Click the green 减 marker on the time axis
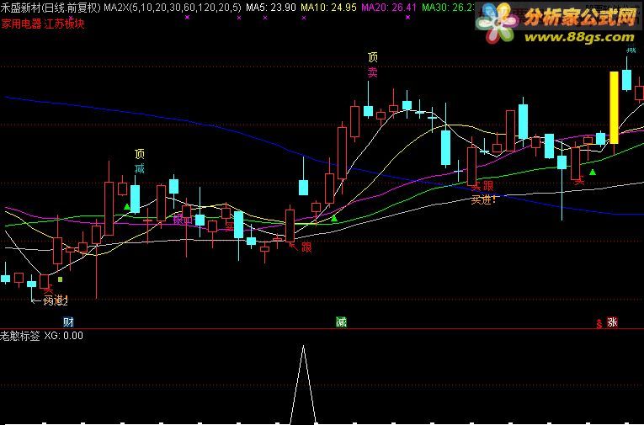Viewport: 644px width, 425px height. 341,321
